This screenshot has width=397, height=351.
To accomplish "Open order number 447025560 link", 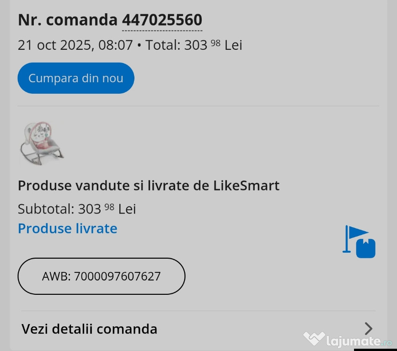I will [162, 20].
